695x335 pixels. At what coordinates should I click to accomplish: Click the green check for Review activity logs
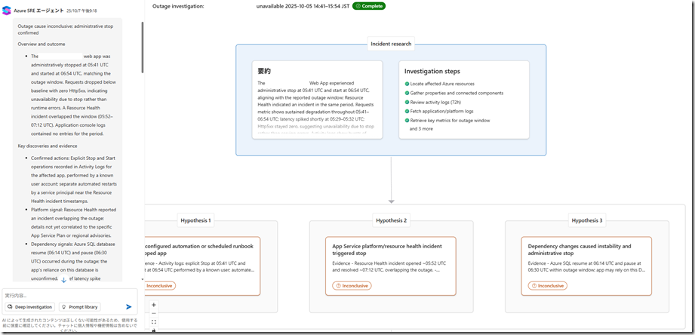[407, 102]
